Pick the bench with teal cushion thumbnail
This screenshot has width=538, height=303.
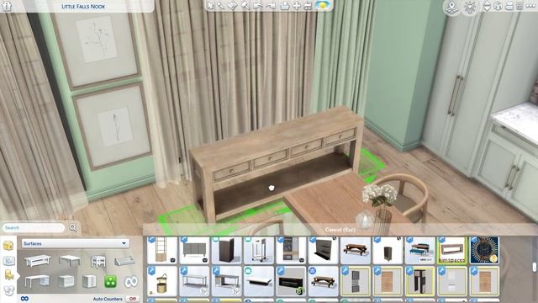point(419,250)
